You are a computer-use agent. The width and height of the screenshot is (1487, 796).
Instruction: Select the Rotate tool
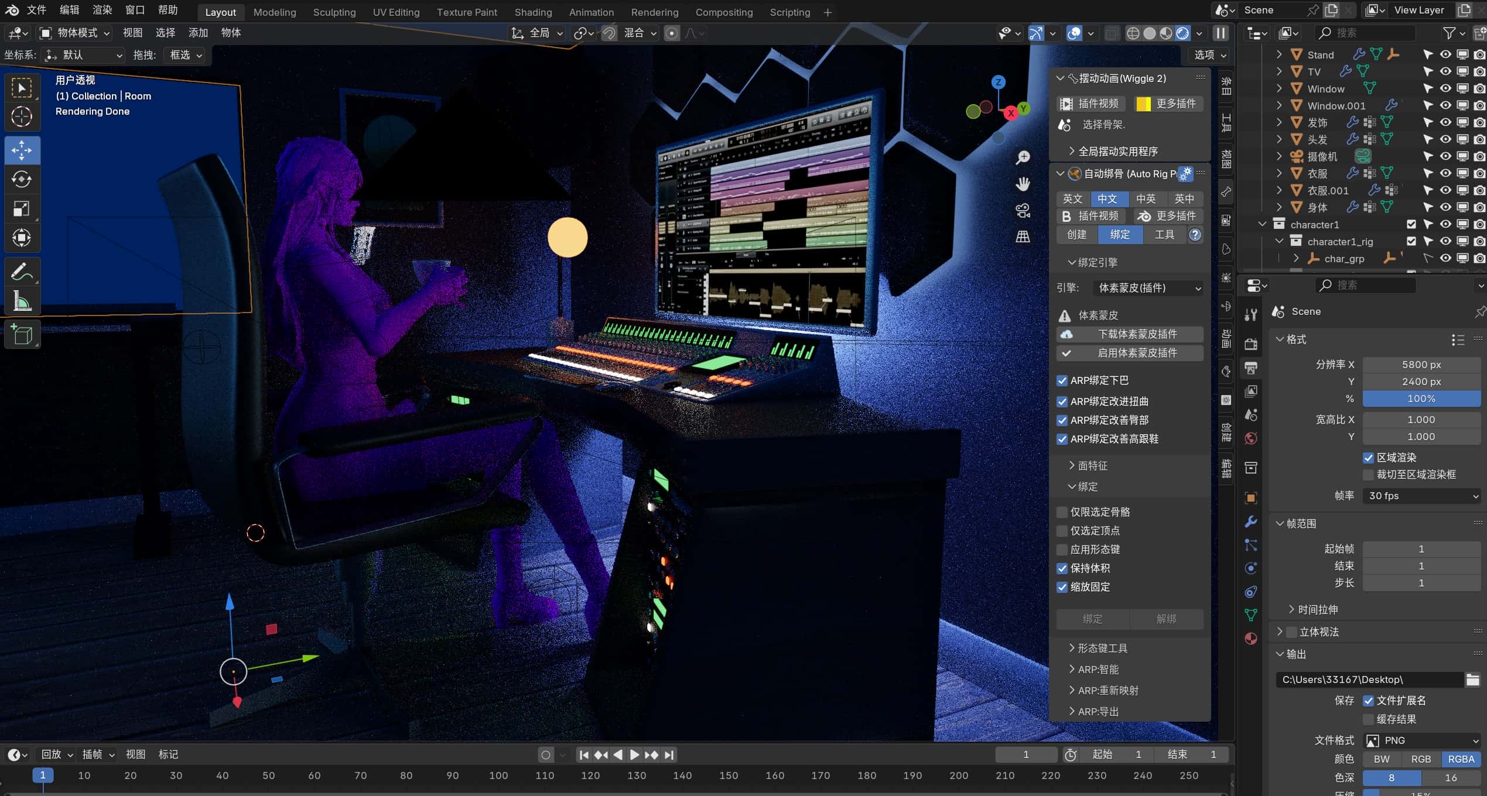(22, 179)
